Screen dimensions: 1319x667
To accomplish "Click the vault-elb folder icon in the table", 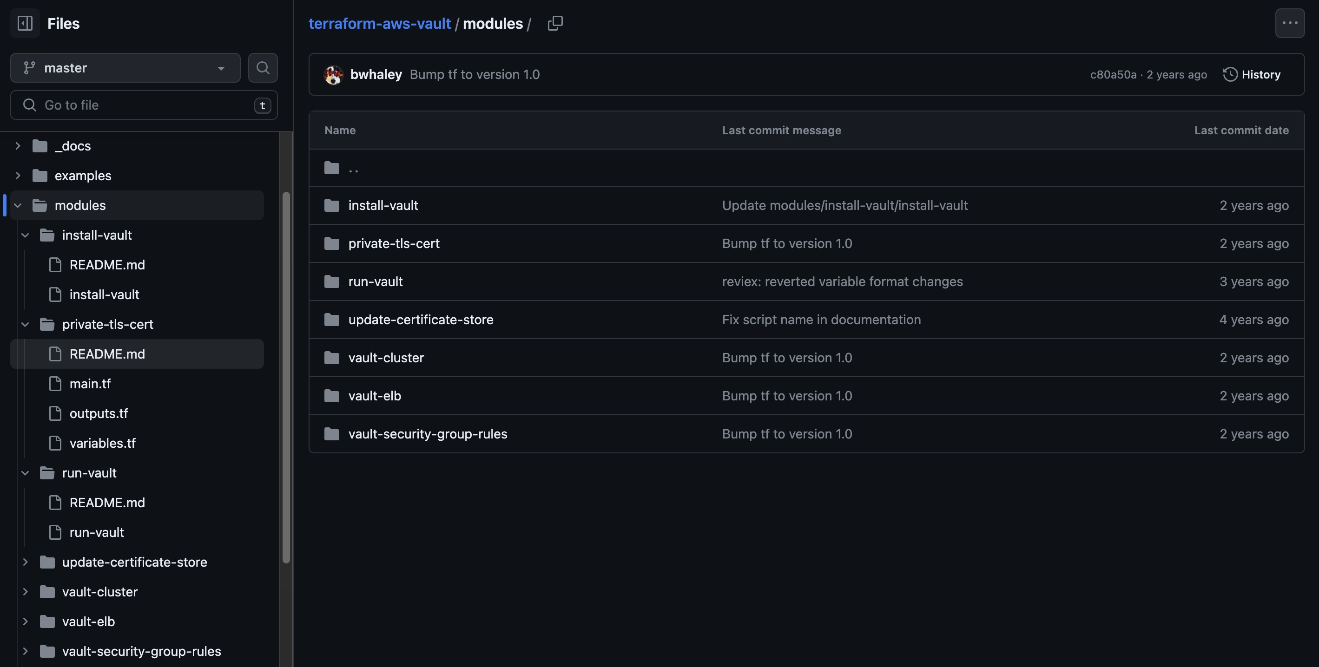I will 332,396.
